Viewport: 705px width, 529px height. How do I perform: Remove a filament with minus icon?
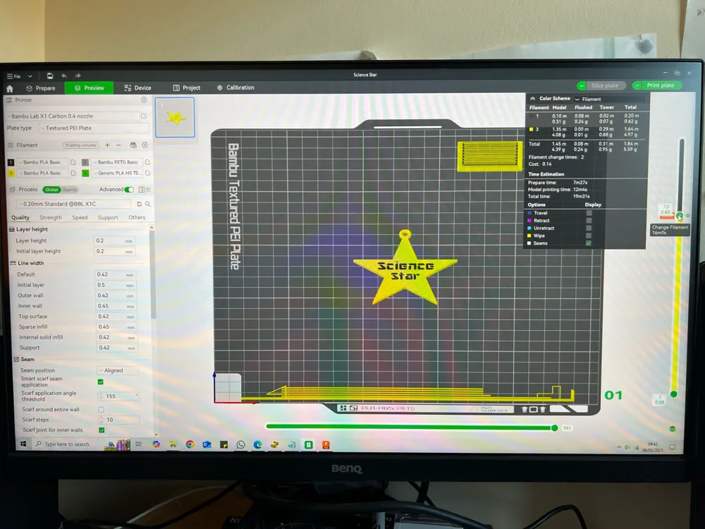118,145
